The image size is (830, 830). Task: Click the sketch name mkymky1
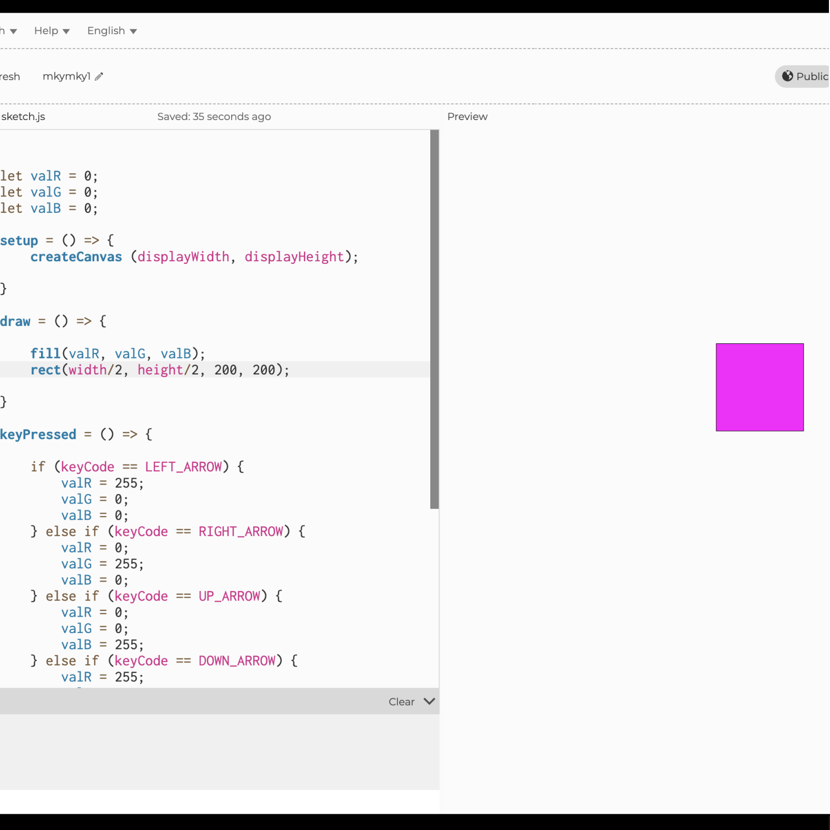[x=66, y=76]
